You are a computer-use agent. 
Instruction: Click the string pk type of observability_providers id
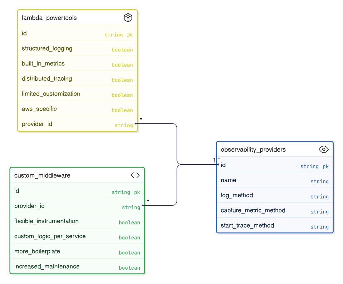tap(314, 166)
